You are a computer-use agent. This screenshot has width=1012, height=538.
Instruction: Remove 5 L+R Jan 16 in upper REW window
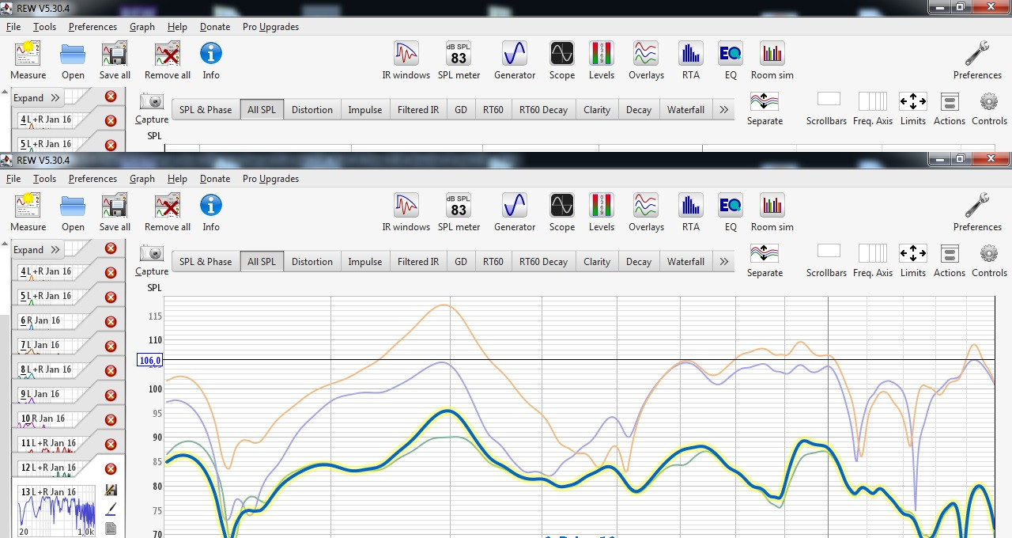tap(111, 146)
